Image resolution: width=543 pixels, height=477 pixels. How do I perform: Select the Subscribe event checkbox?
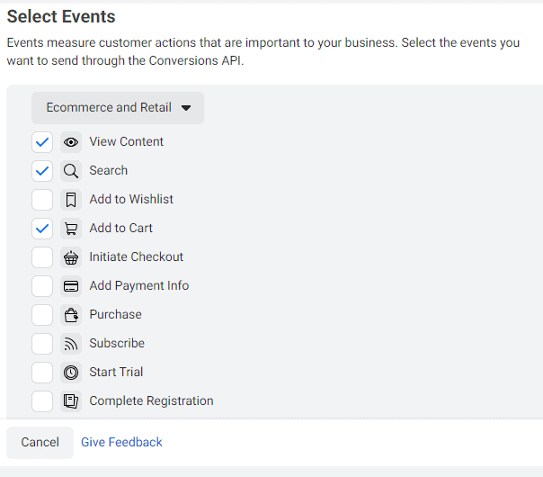42,344
